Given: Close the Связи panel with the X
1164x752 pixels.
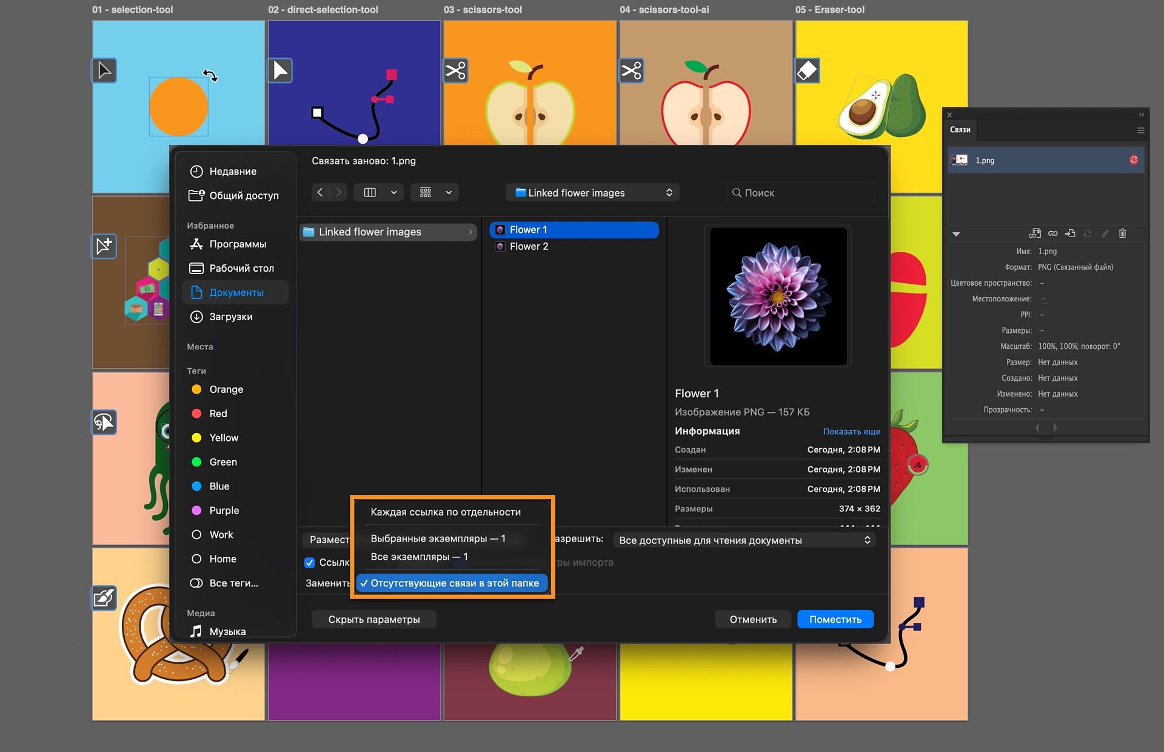Looking at the screenshot, I should (949, 115).
